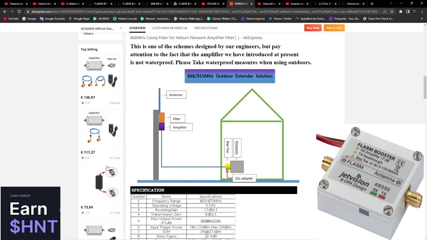
Task: Toggle the browser side panel
Action: [x=408, y=11]
